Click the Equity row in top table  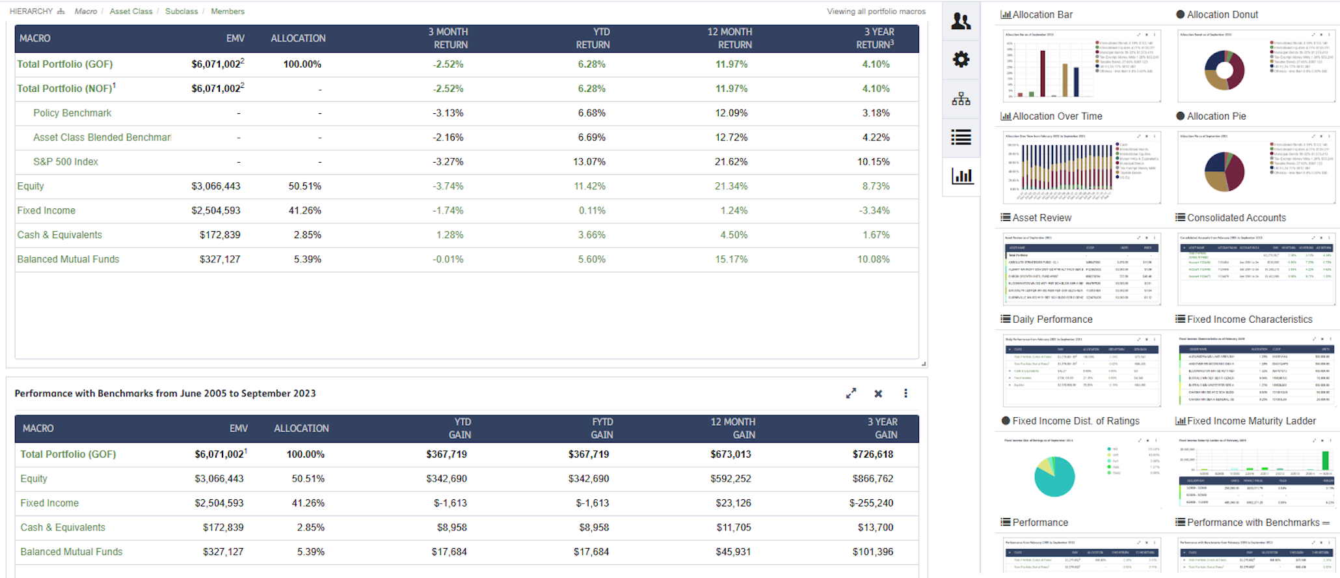(31, 186)
